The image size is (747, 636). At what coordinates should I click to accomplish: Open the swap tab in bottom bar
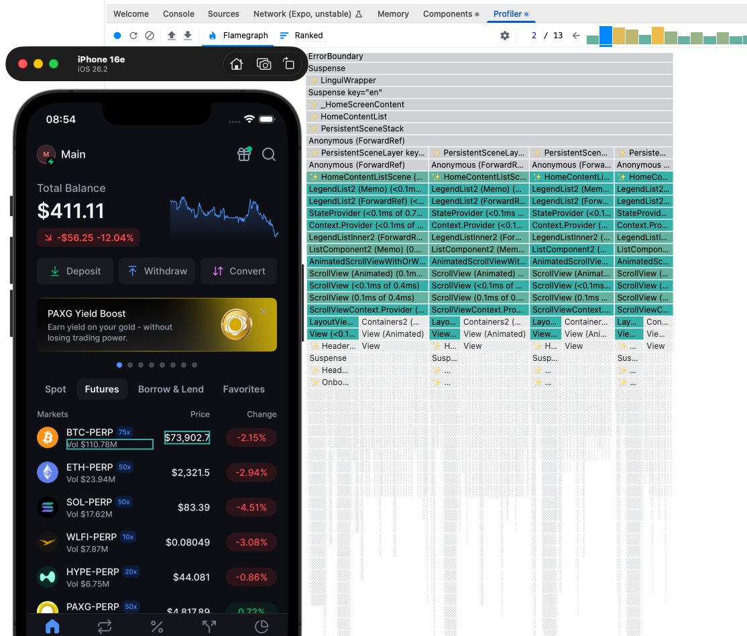pos(105,627)
